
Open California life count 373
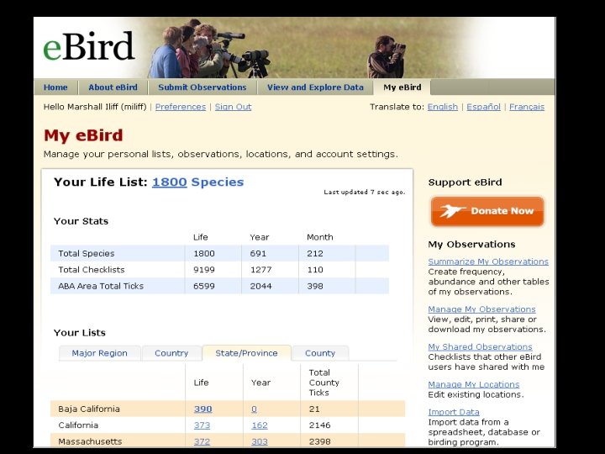tap(202, 425)
